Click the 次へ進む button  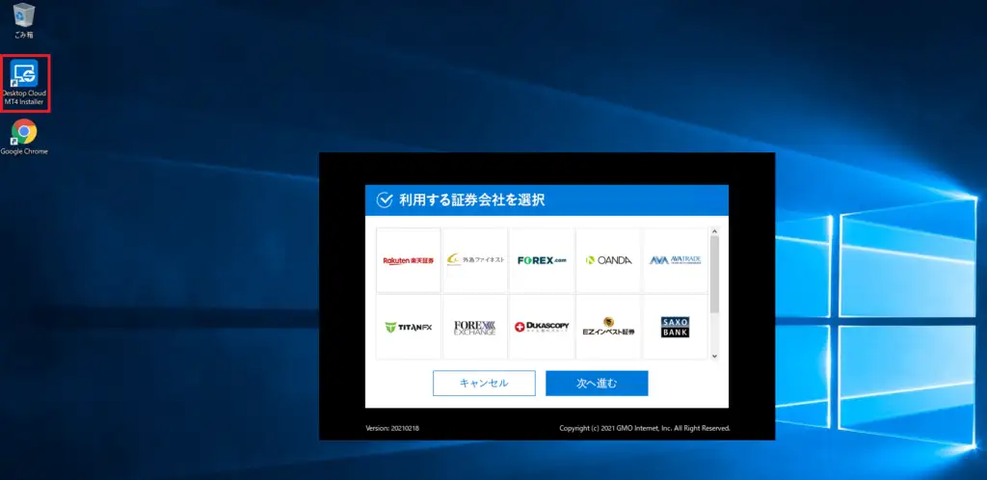[597, 383]
